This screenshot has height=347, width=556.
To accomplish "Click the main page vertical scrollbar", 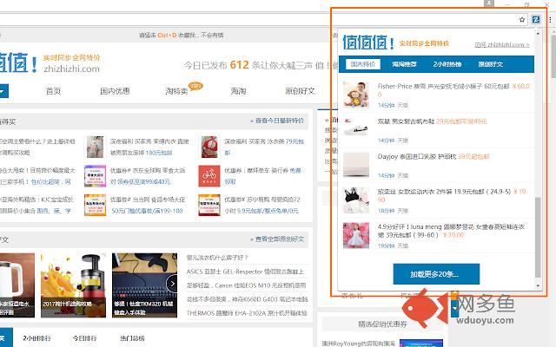I will tap(553, 56).
